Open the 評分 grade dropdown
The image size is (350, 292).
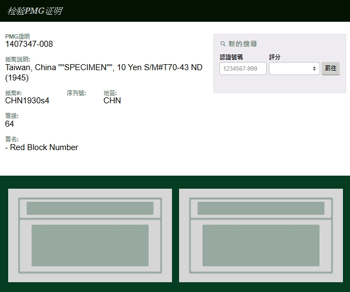[294, 69]
